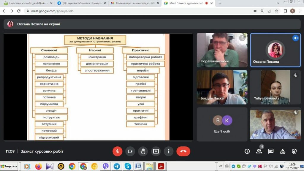Raise your hand in the meeting
This screenshot has height=171, width=304.
143,151
